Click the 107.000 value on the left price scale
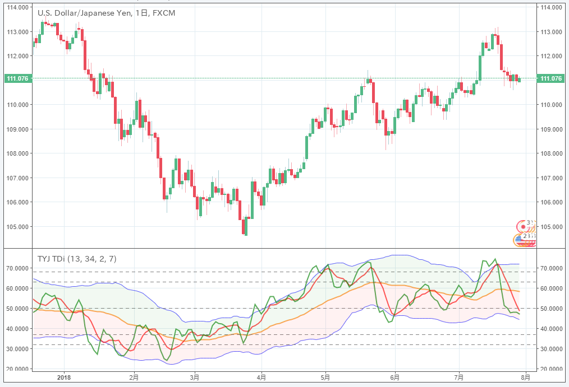 17,178
